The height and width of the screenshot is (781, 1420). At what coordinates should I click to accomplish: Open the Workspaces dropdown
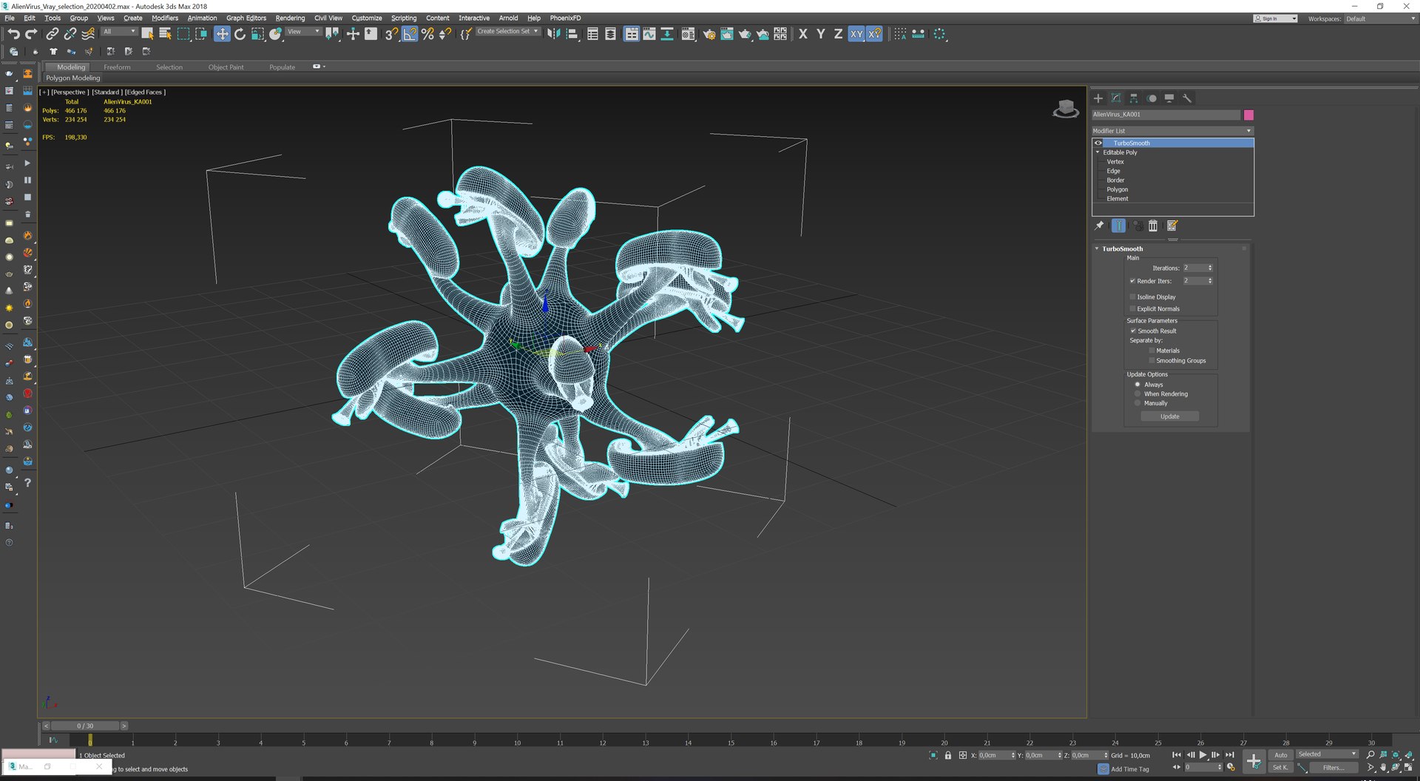[x=1381, y=19]
